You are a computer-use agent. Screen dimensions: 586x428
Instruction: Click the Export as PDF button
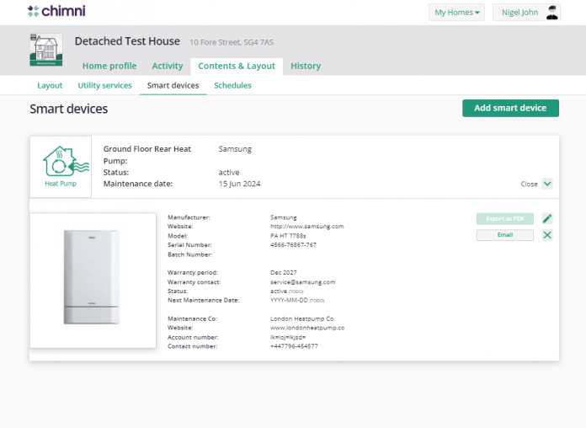(504, 219)
